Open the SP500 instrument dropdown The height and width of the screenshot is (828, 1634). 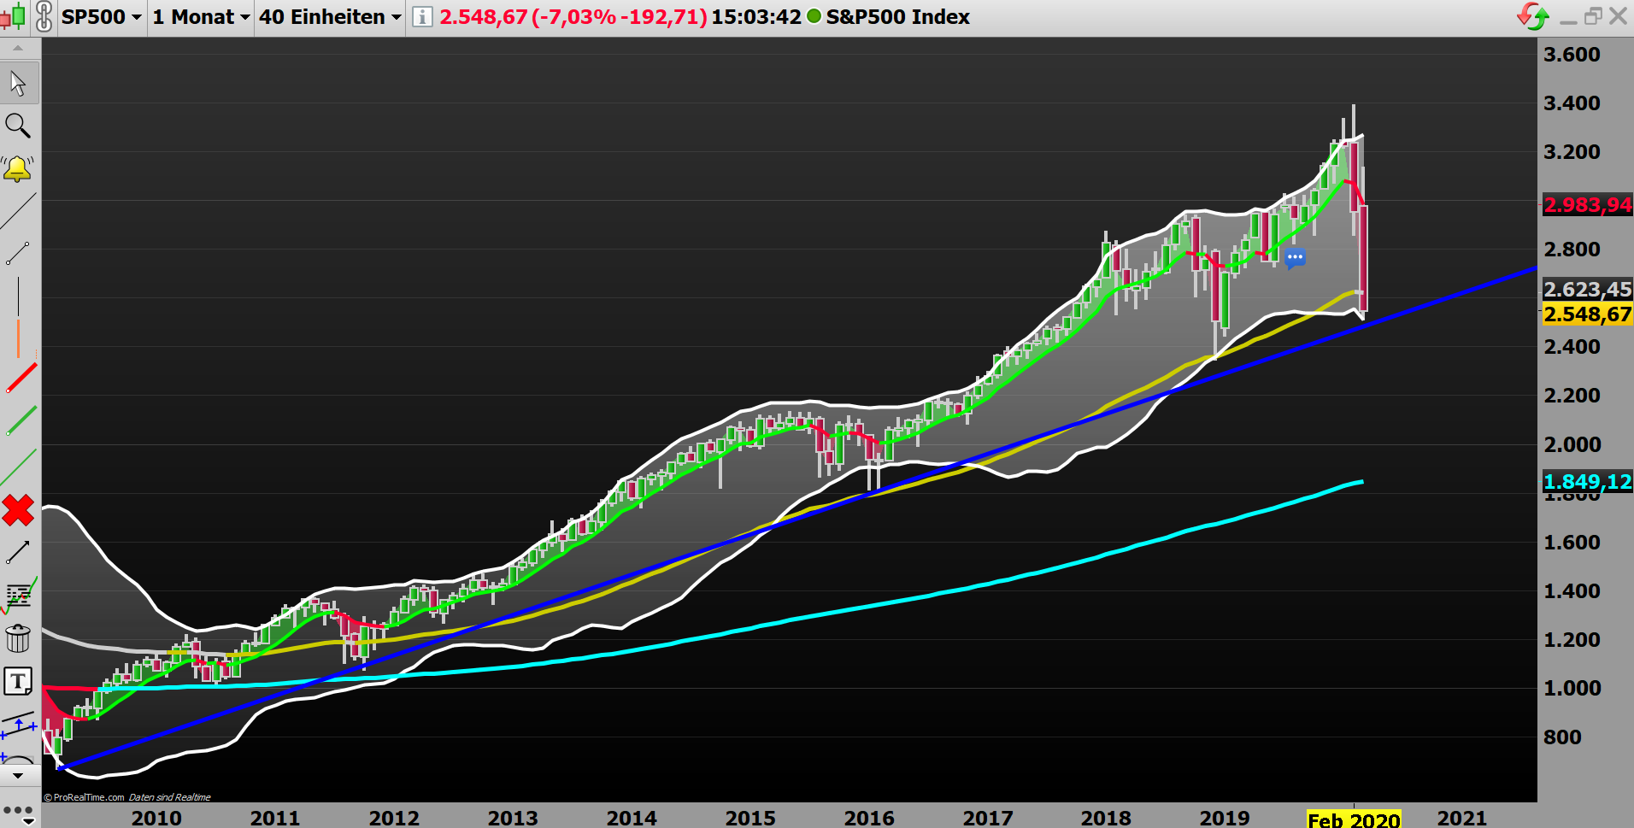(x=100, y=16)
